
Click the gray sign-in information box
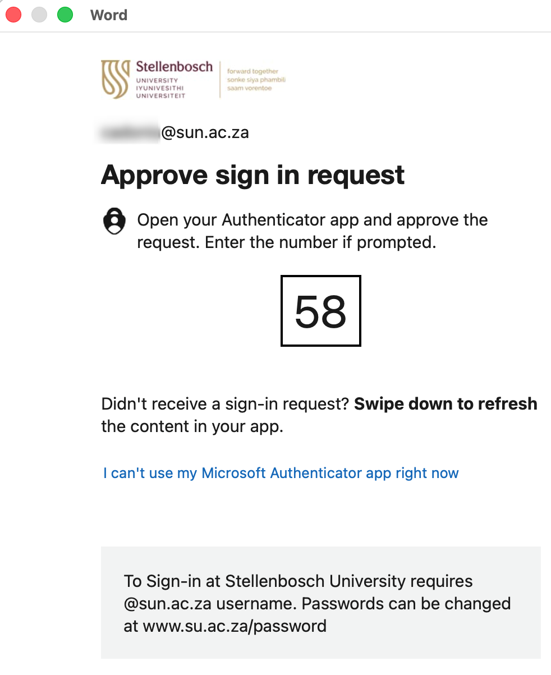(x=320, y=603)
